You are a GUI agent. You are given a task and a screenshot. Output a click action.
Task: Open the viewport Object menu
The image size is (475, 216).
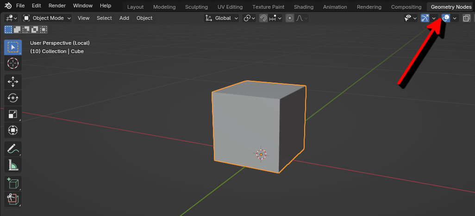[x=144, y=18]
